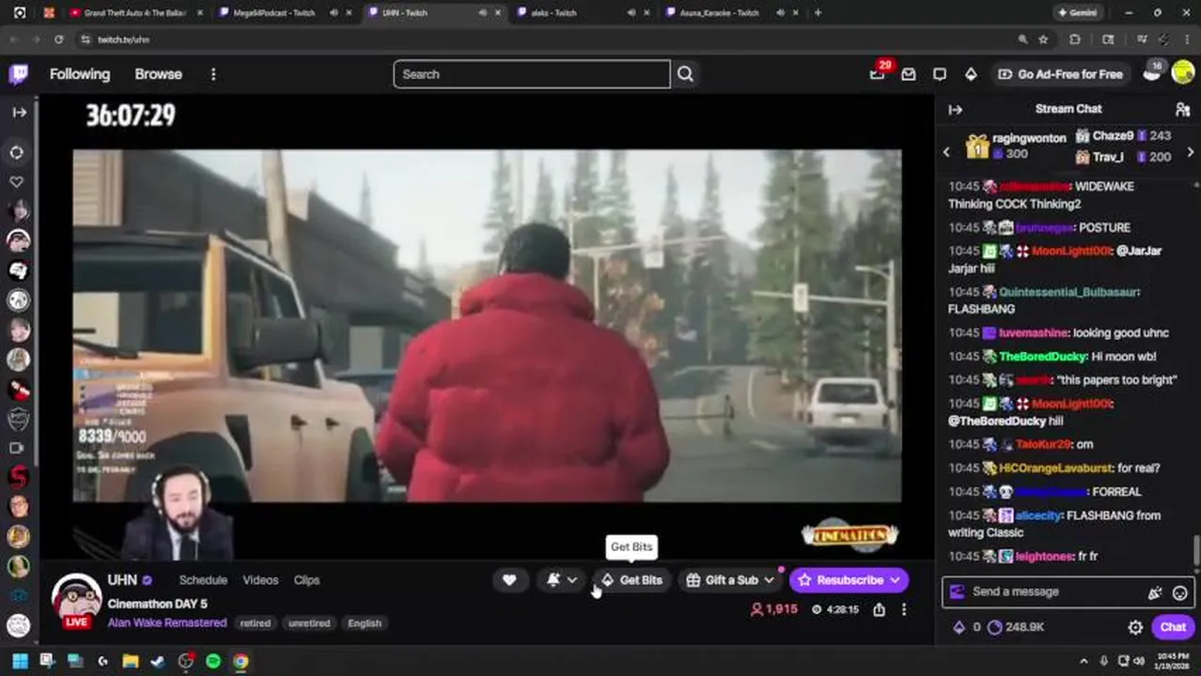Open the Clips tab of UHN
This screenshot has width=1201, height=676.
click(306, 580)
